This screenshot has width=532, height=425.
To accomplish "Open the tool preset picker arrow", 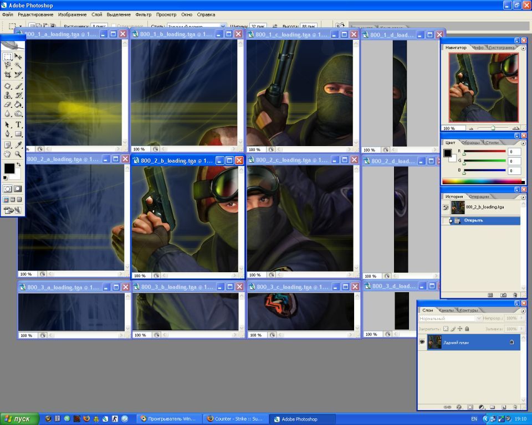I will tap(21, 26).
